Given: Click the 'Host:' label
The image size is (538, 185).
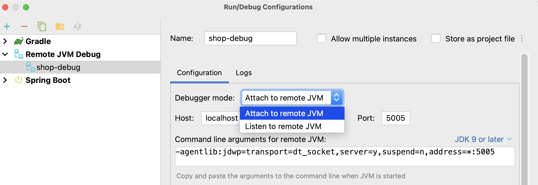Looking at the screenshot, I should point(184,118).
